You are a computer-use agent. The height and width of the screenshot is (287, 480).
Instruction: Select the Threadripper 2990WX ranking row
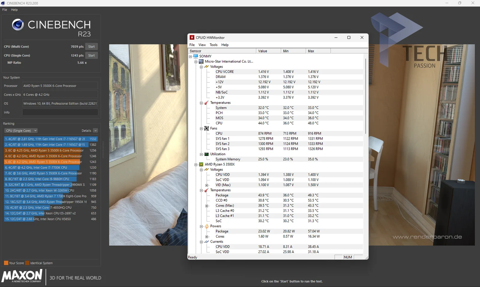tap(51, 185)
